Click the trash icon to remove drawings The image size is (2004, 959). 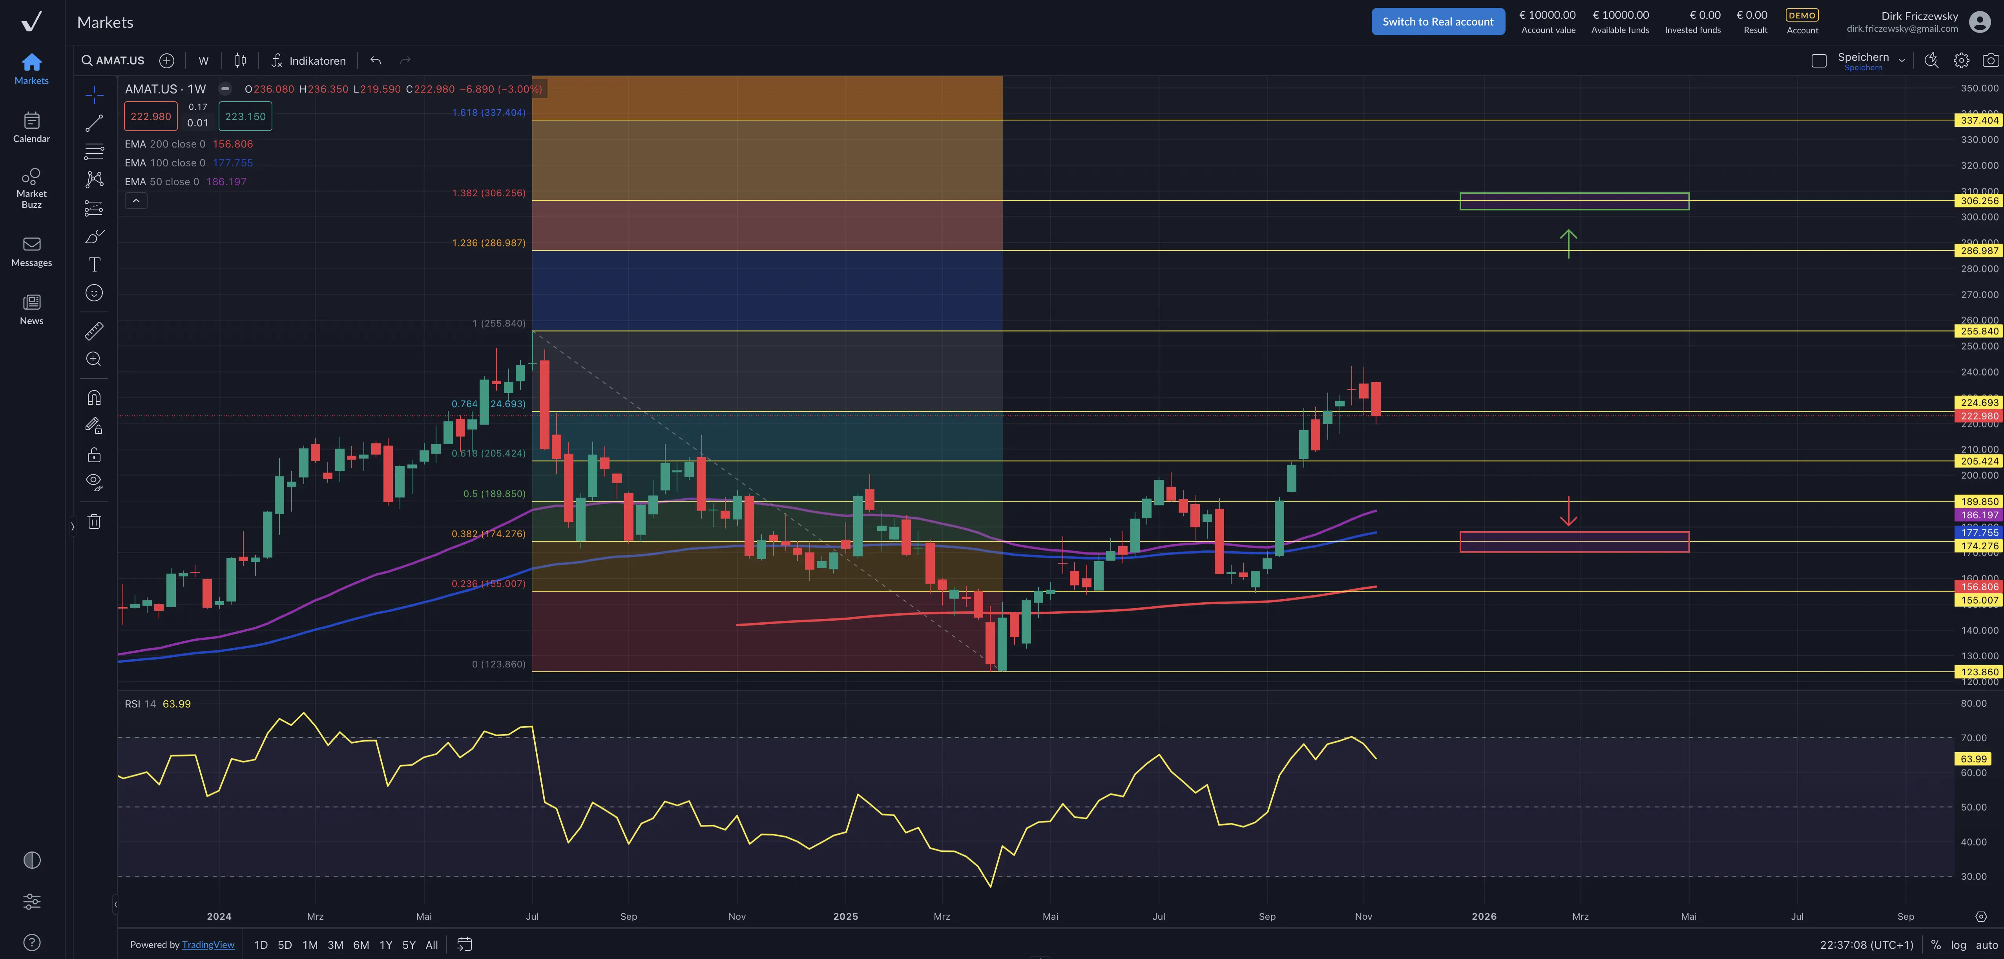point(94,522)
